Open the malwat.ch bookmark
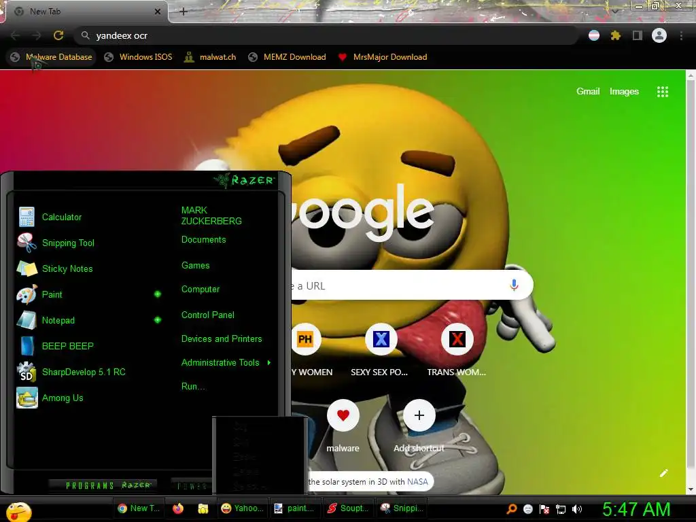The width and height of the screenshot is (696, 522). 210,57
